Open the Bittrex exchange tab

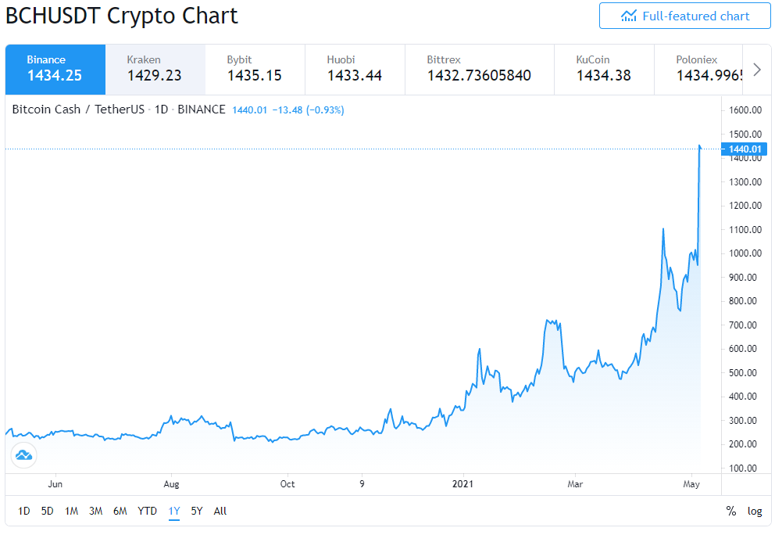point(480,70)
